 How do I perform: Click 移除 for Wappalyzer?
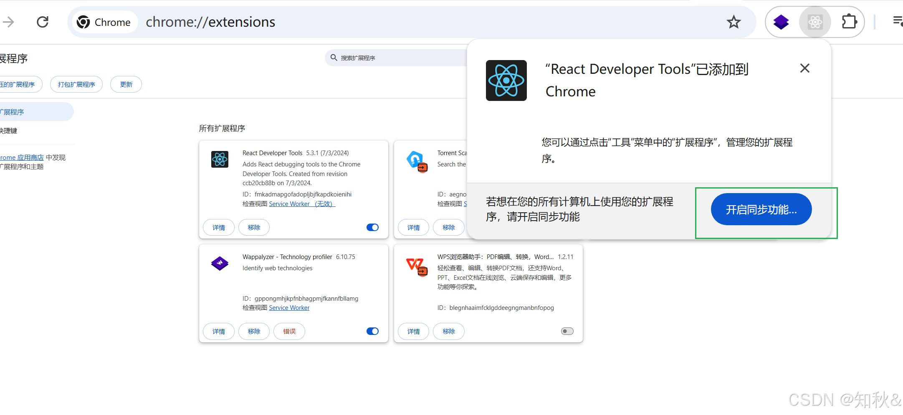pos(254,331)
